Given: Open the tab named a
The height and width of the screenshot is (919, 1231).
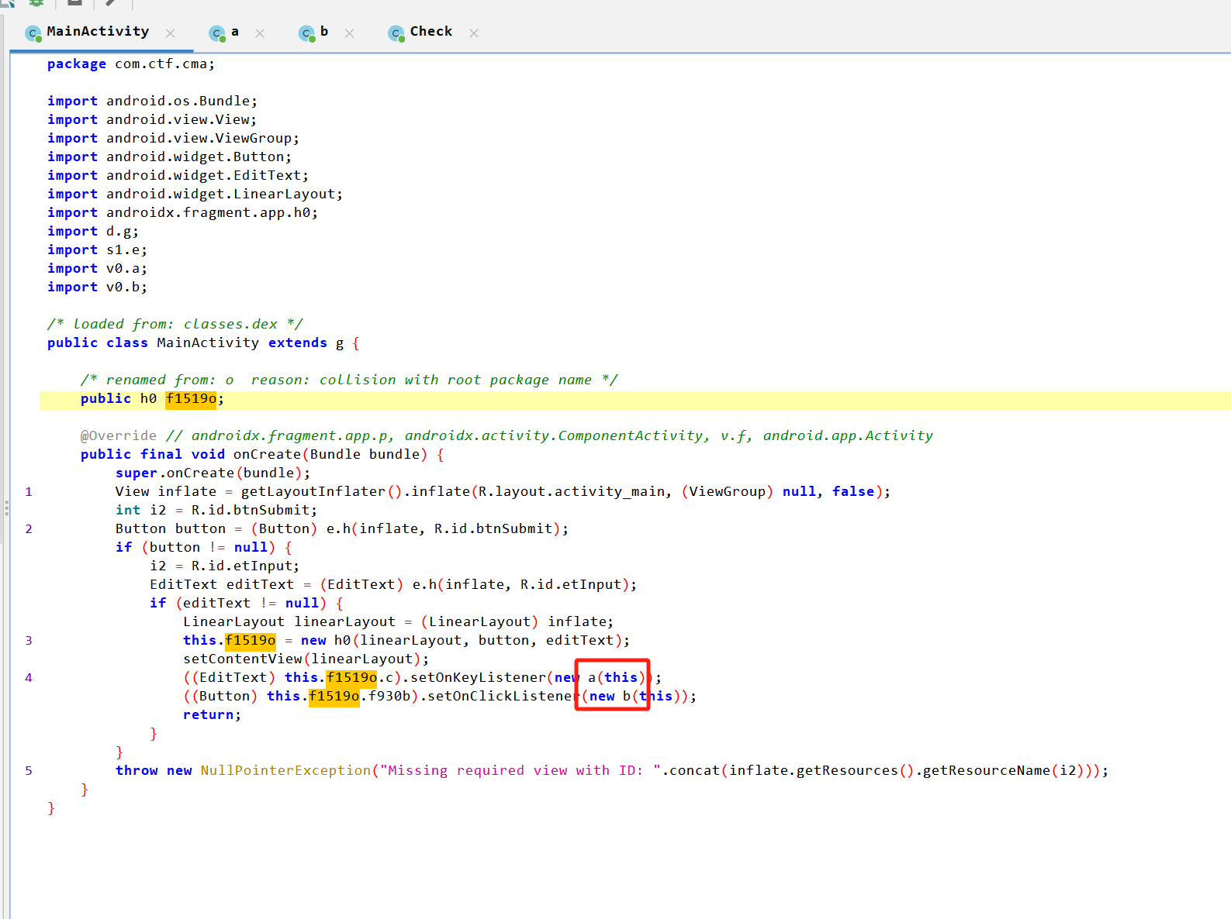Looking at the screenshot, I should 234,32.
